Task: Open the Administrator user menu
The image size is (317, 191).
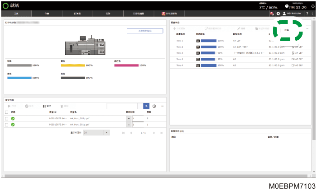Action: 293,14
